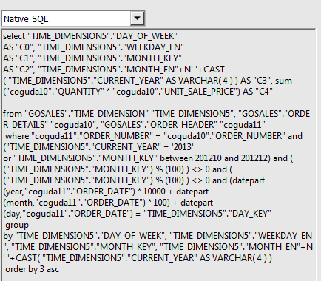This screenshot has height=281, width=321.
Task: Click the line between 201210 and 201212
Action: click(x=148, y=158)
